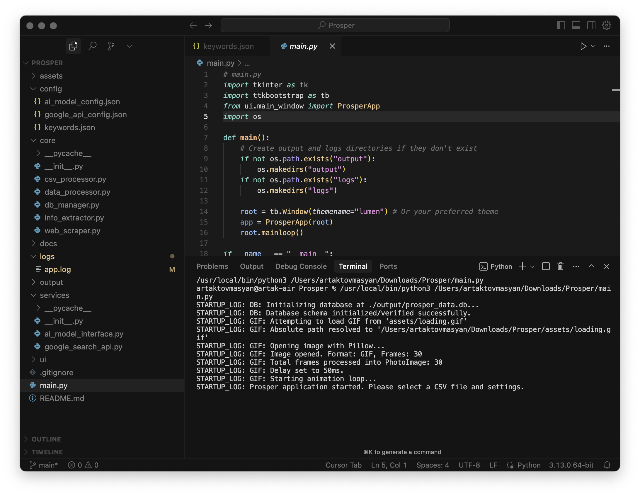The height and width of the screenshot is (496, 640).
Task: Toggle the secondary side bar layout icon
Action: [591, 26]
